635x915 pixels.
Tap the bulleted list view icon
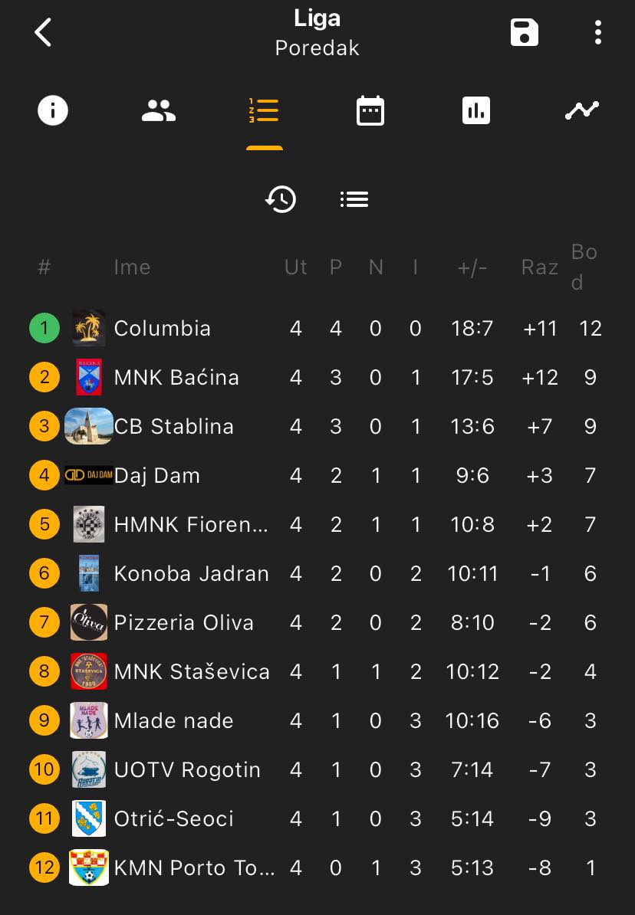coord(354,199)
